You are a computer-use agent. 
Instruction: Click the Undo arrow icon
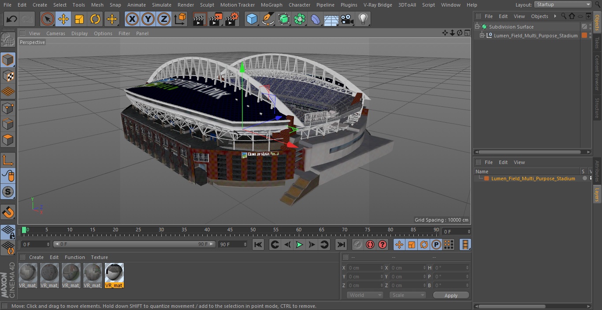point(12,19)
